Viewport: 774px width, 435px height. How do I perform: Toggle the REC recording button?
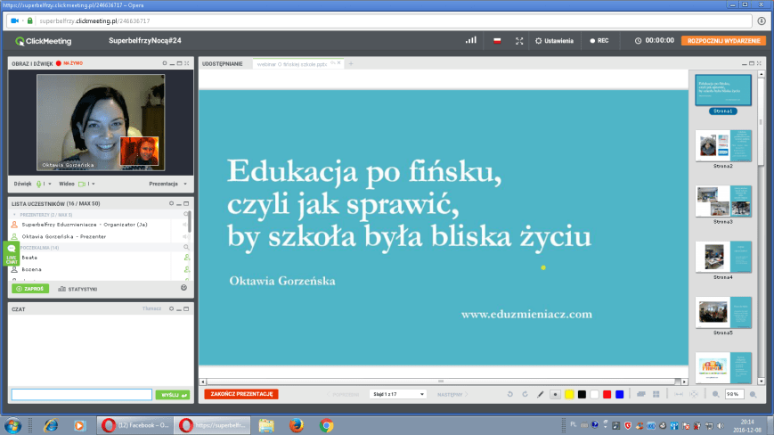click(599, 41)
